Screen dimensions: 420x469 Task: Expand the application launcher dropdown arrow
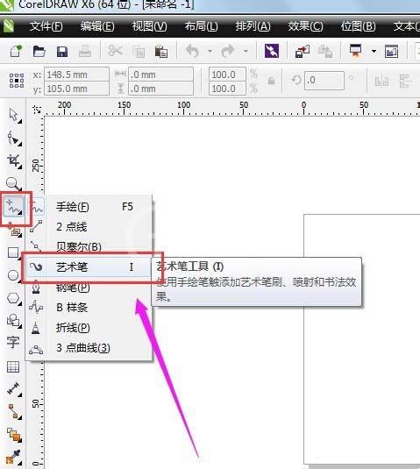pyautogui.click(x=374, y=51)
